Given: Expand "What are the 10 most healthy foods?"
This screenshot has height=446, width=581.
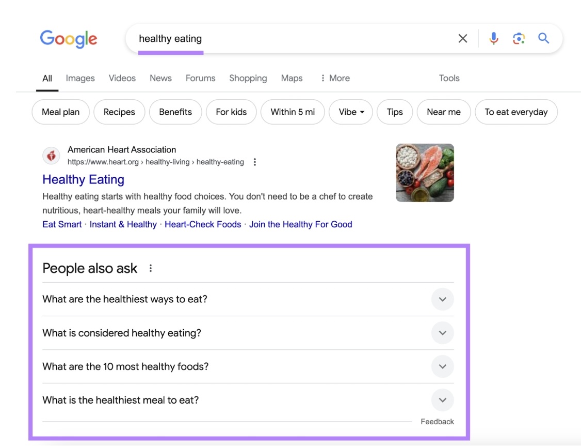Looking at the screenshot, I should pyautogui.click(x=442, y=366).
